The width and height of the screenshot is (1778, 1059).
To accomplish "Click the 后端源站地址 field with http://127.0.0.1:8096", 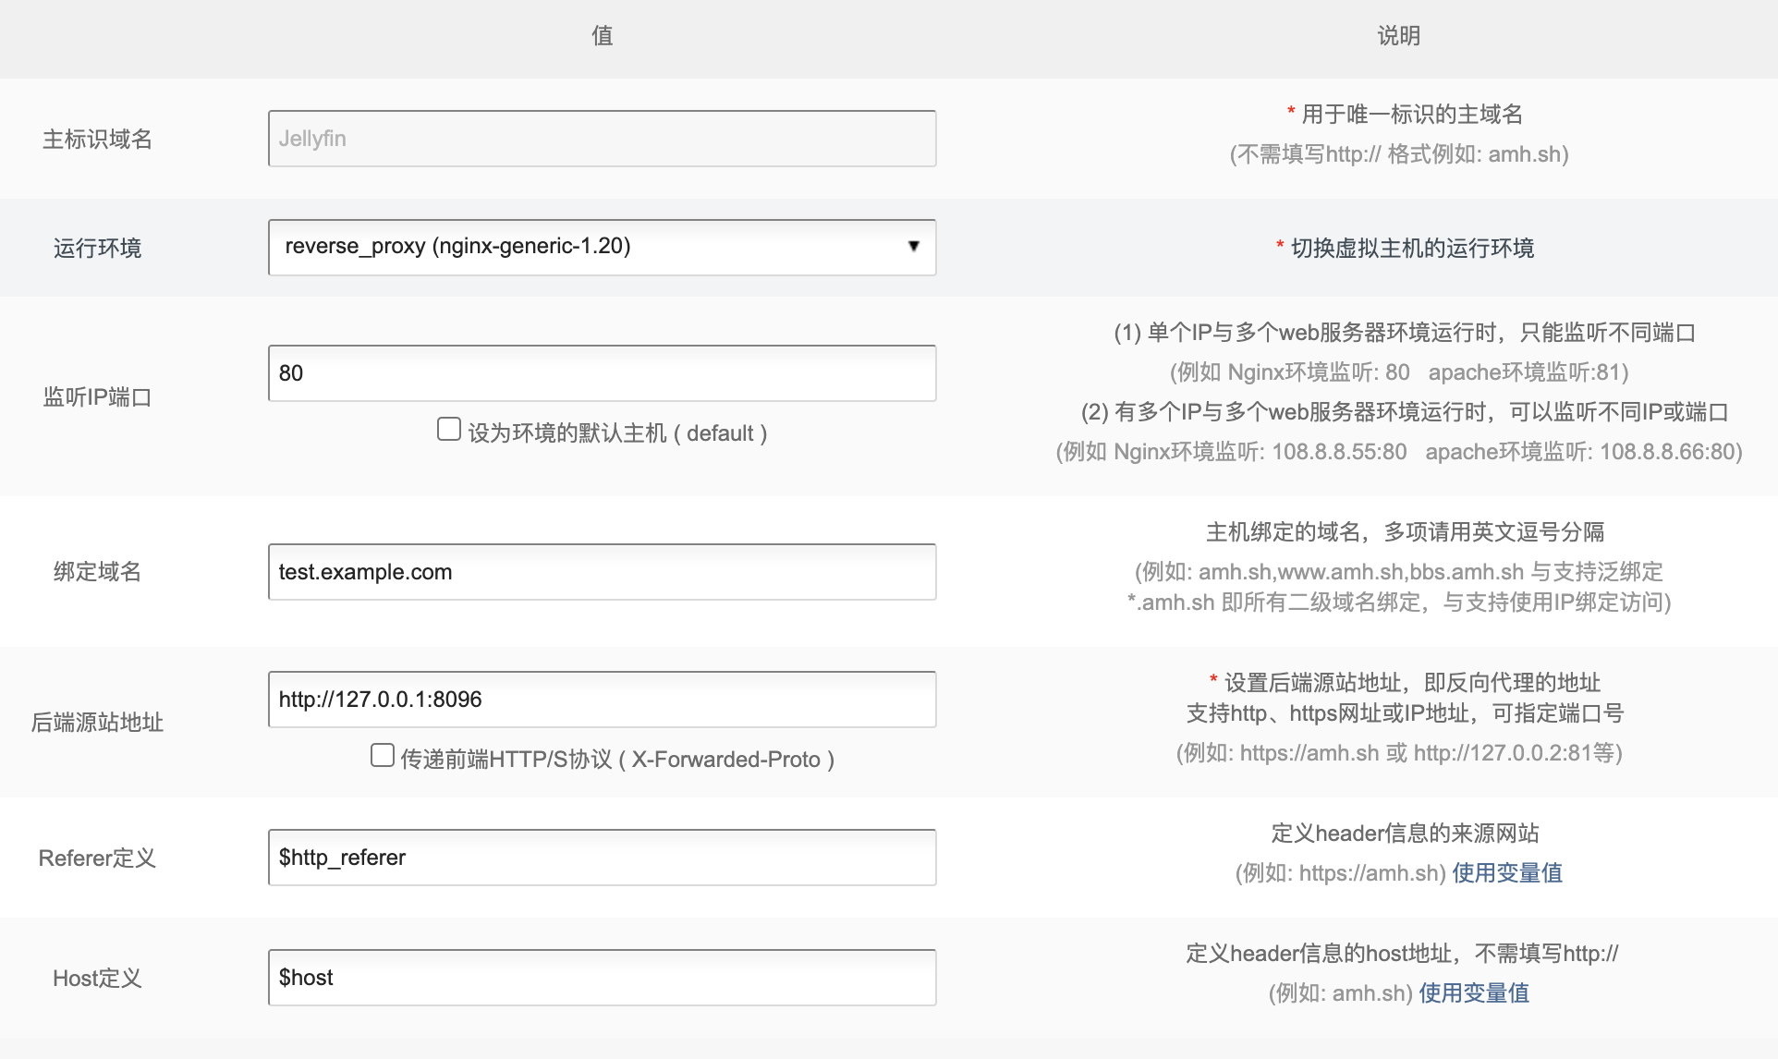I will pyautogui.click(x=602, y=700).
